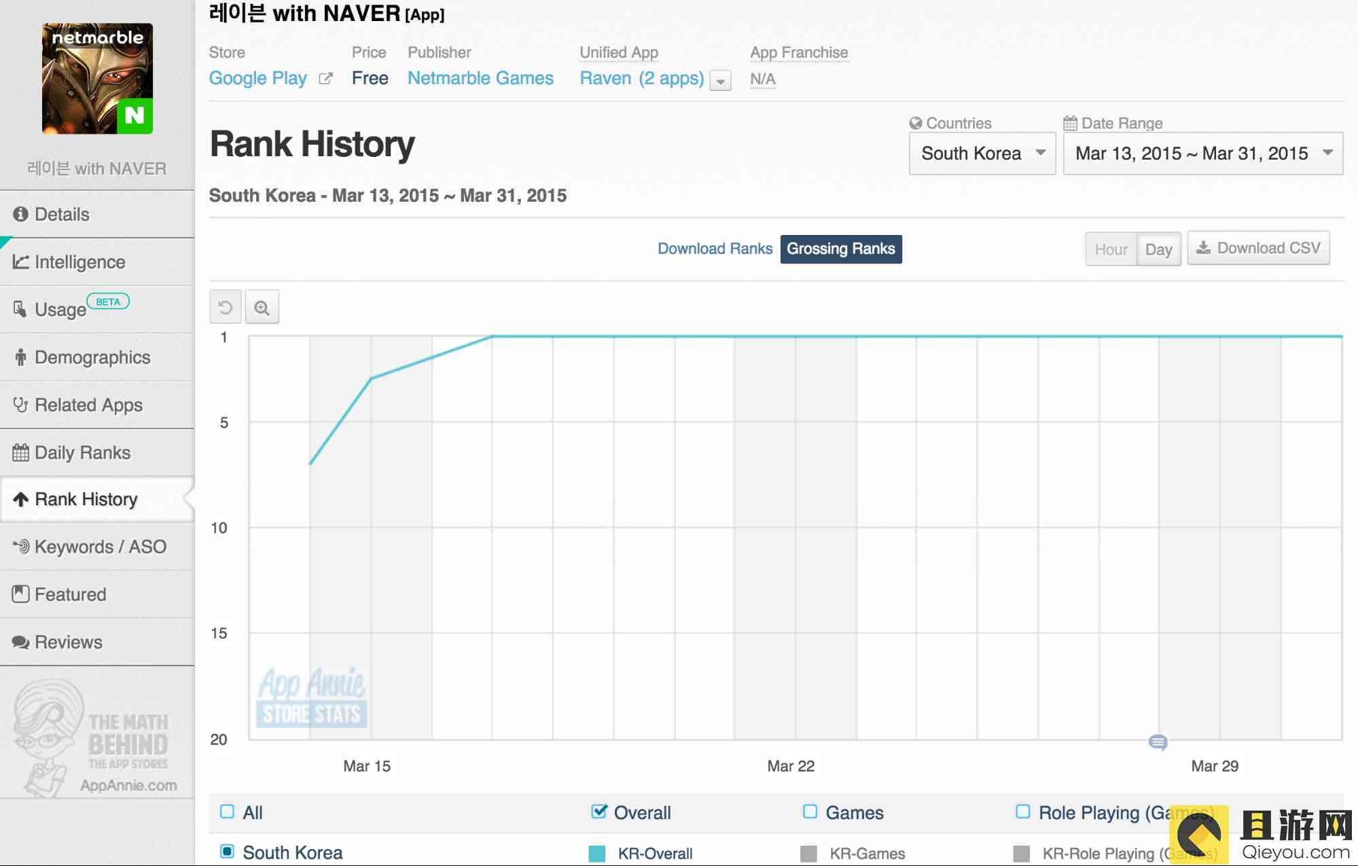This screenshot has width=1358, height=866.
Task: Click the KR-Overall teal color swatch
Action: click(x=596, y=853)
